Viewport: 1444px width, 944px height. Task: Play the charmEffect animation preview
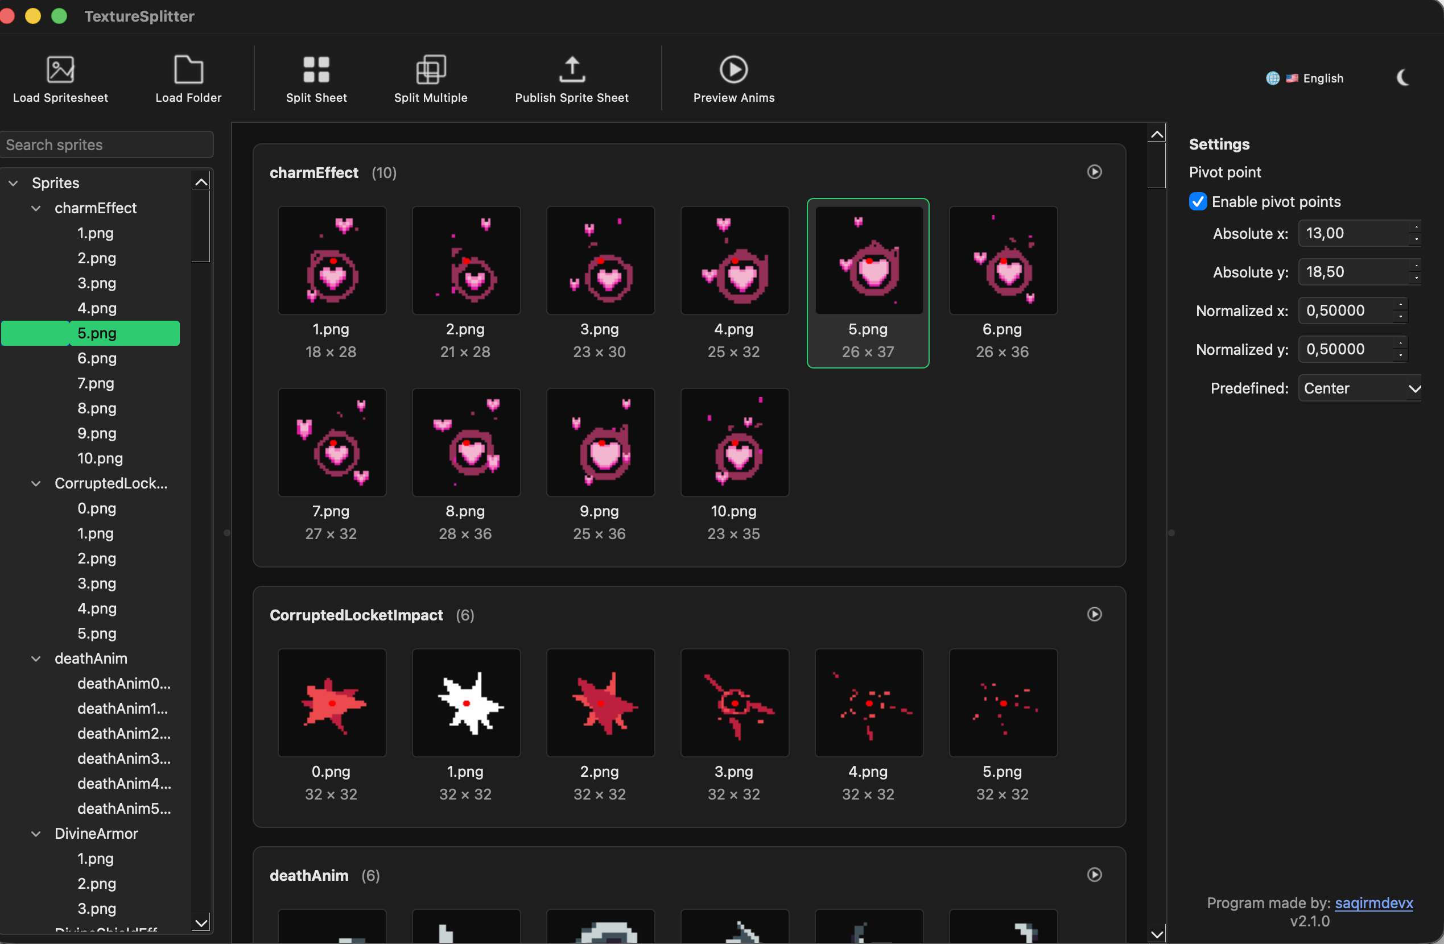tap(1094, 172)
